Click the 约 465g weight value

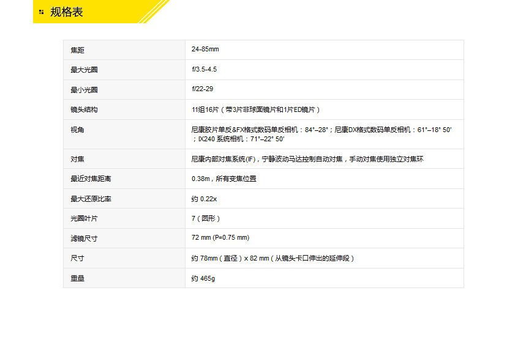pos(203,278)
